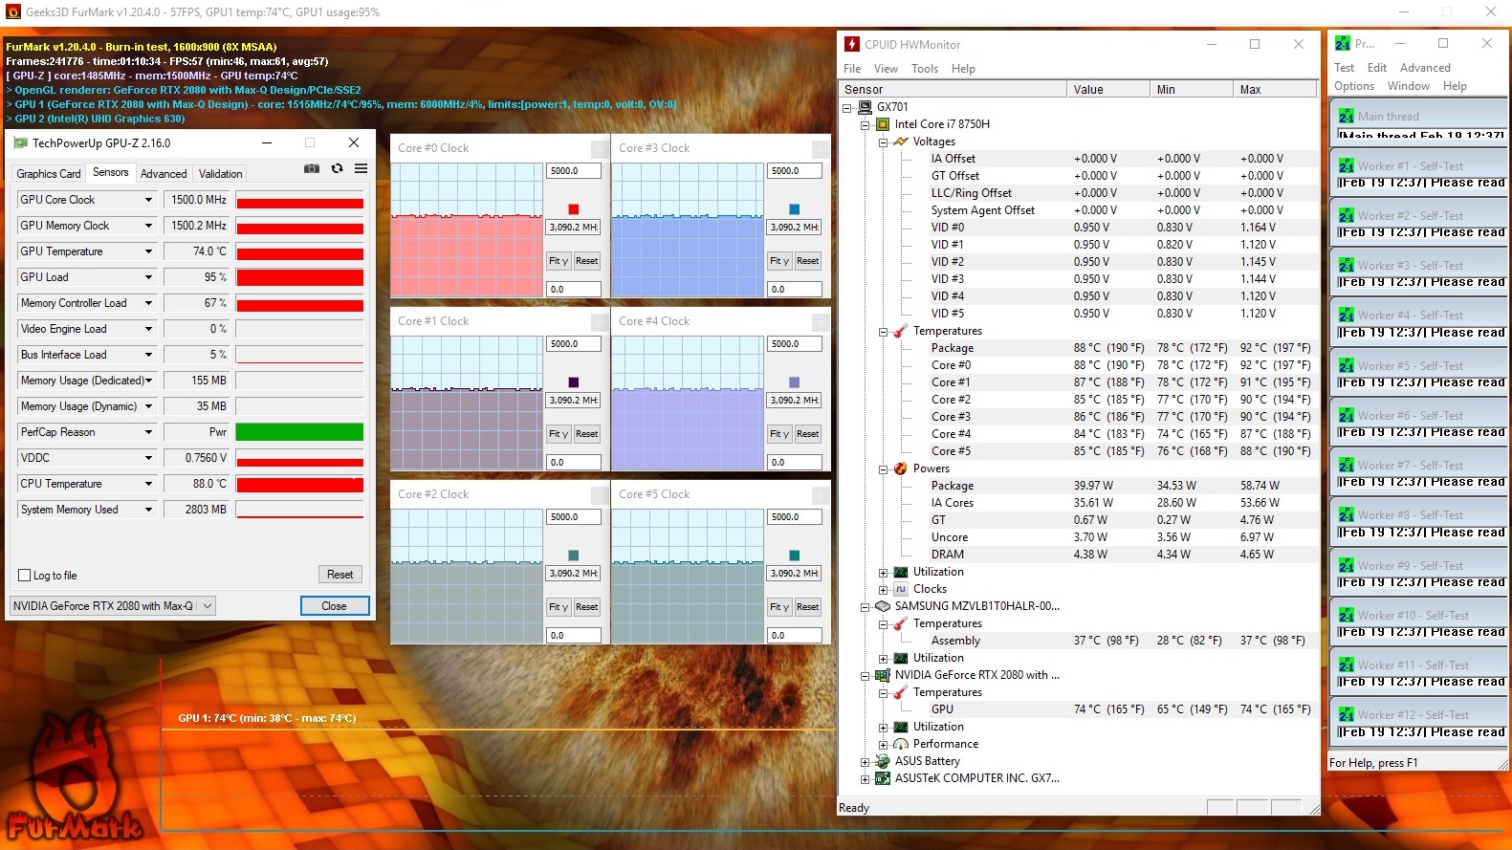The image size is (1512, 850).
Task: Click the Powers flame icon in HWMonitor
Action: (x=901, y=469)
